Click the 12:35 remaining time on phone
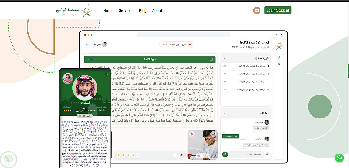This screenshot has height=168, width=349. click(102, 110)
